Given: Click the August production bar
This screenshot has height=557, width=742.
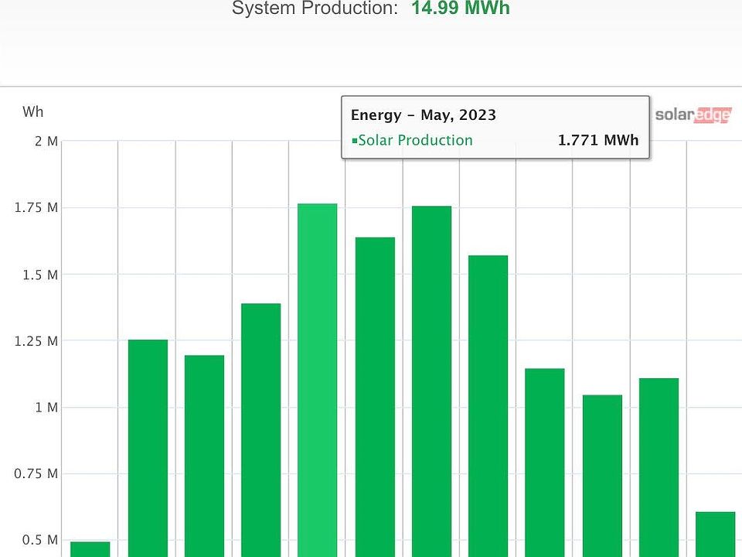Looking at the screenshot, I should (x=488, y=405).
